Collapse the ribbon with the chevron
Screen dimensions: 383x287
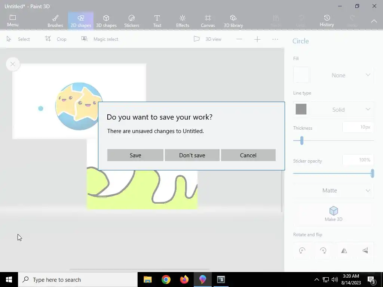coord(374,21)
